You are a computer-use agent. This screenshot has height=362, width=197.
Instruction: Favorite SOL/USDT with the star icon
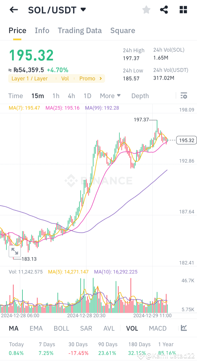pos(146,10)
